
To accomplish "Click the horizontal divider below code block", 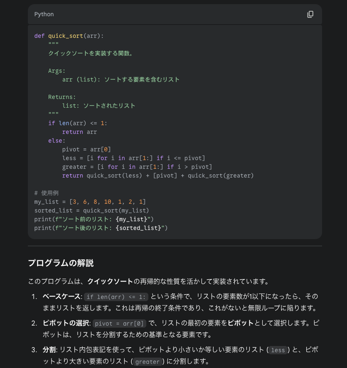I will pyautogui.click(x=175, y=246).
